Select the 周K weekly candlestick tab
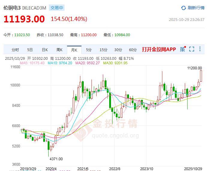This screenshot has width=207, height=171. click(59, 50)
